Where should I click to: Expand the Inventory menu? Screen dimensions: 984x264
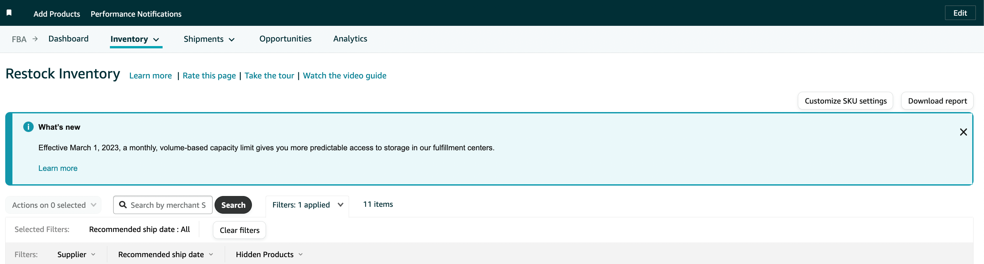click(x=135, y=39)
